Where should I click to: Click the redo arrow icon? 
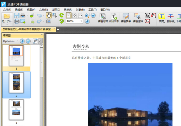coord(39,21)
